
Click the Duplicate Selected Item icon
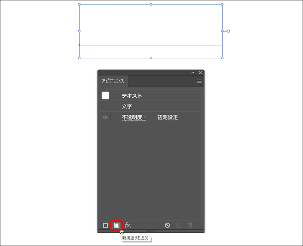(179, 225)
